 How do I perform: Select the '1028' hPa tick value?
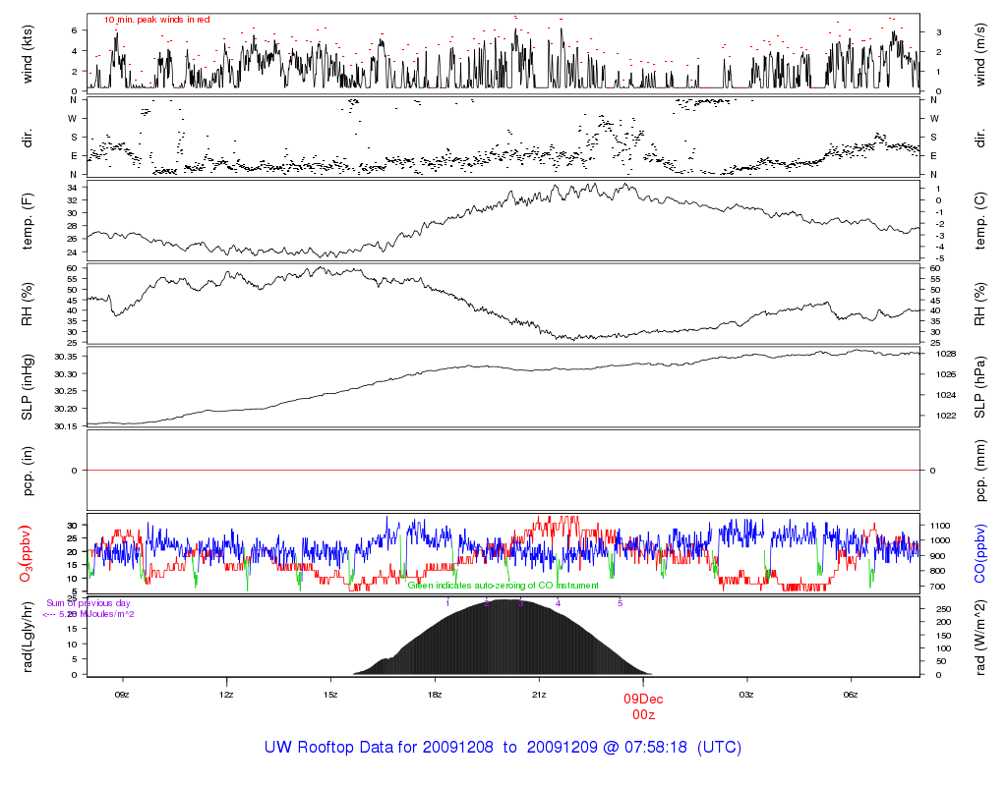click(946, 354)
